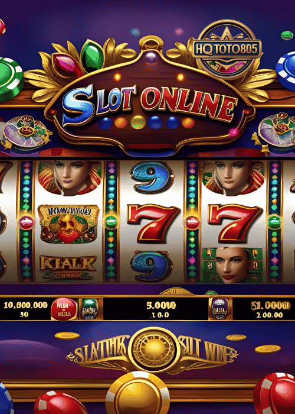295x414 pixels.
Task: Click the golden skull emblem symbol
Action: [x=68, y=224]
